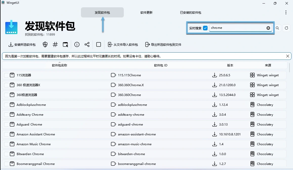This screenshot has height=170, width=293.
Task: Click the Chocolatey source text in Addtoany Chrome row
Action: (265, 115)
